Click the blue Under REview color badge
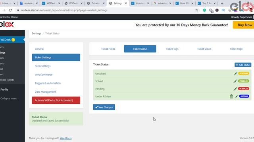 (x=244, y=96)
